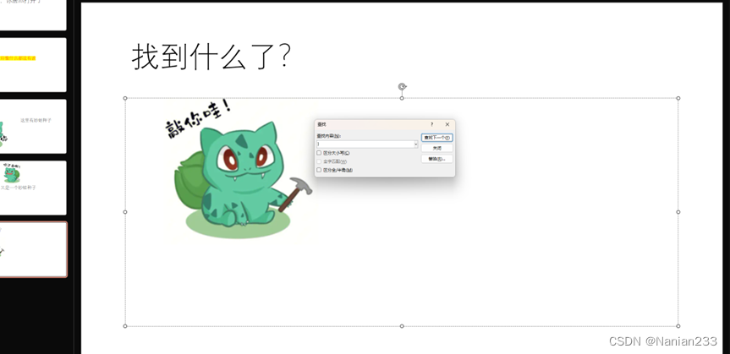
Task: Open the slide thumbnail reading 这里有妙蛙种子
Action: [x=33, y=126]
